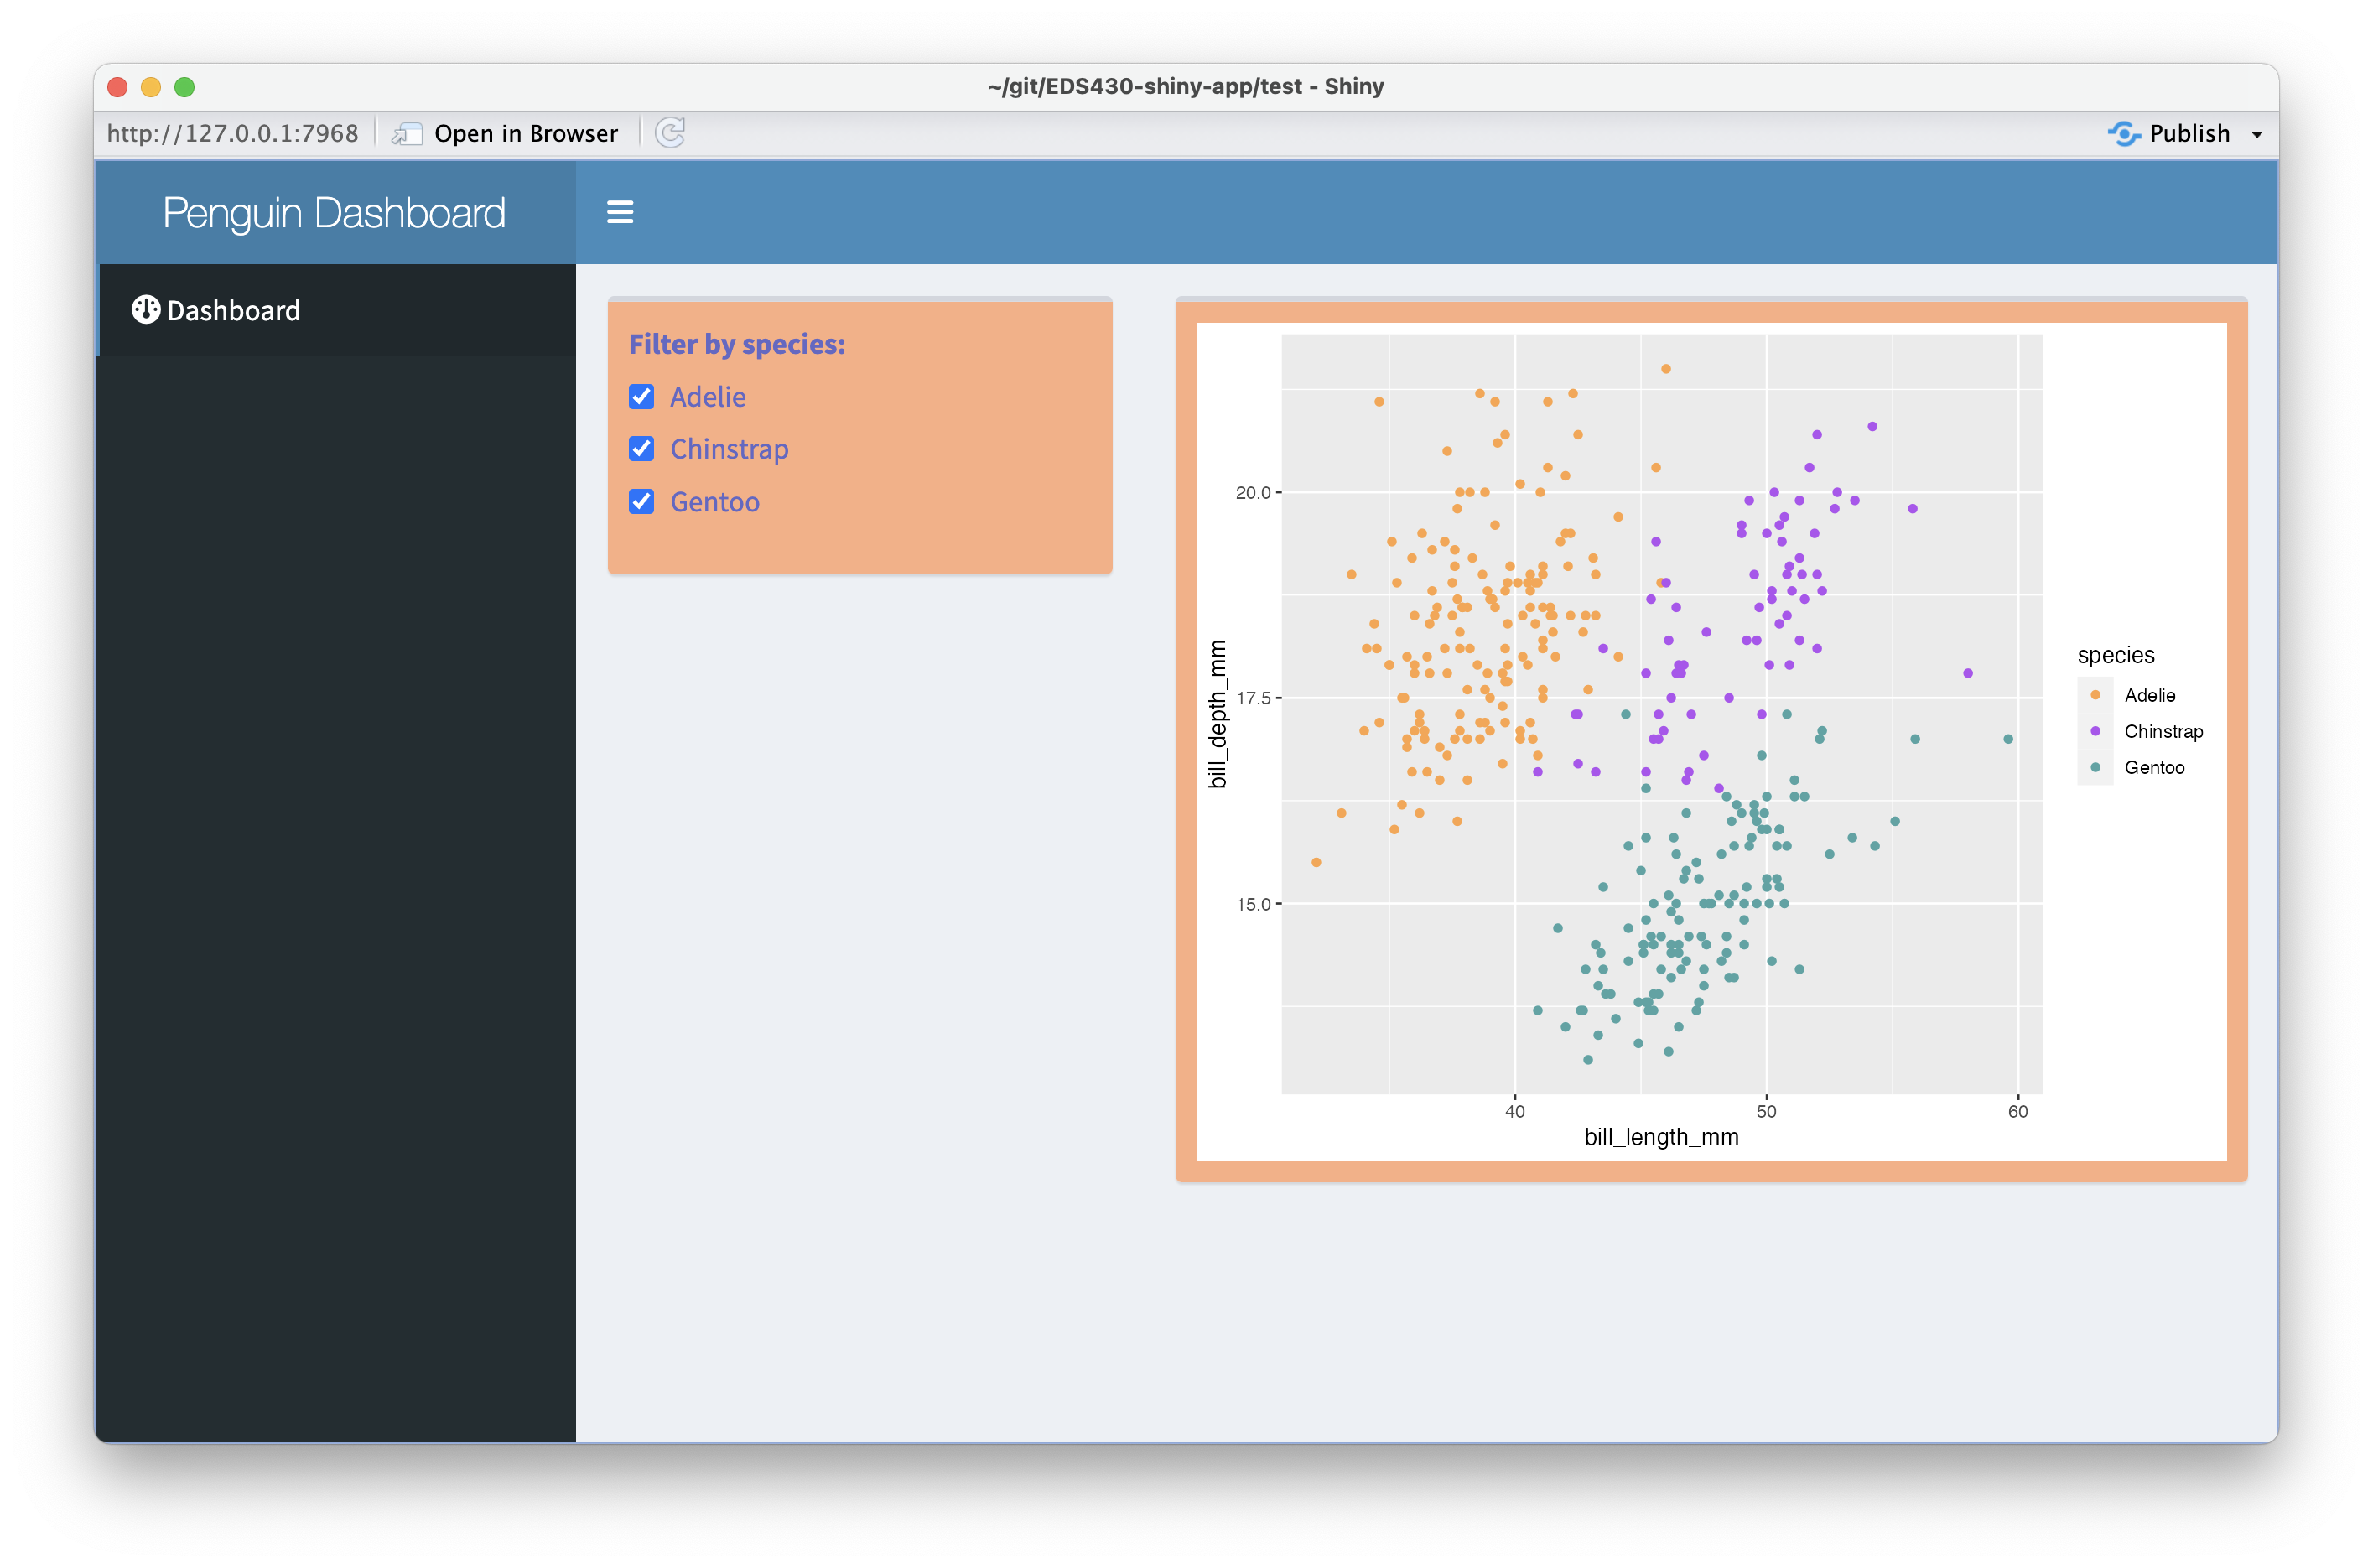Click the Open in Browser arrow icon
Screen dimensions: 2373x1568
pos(407,133)
